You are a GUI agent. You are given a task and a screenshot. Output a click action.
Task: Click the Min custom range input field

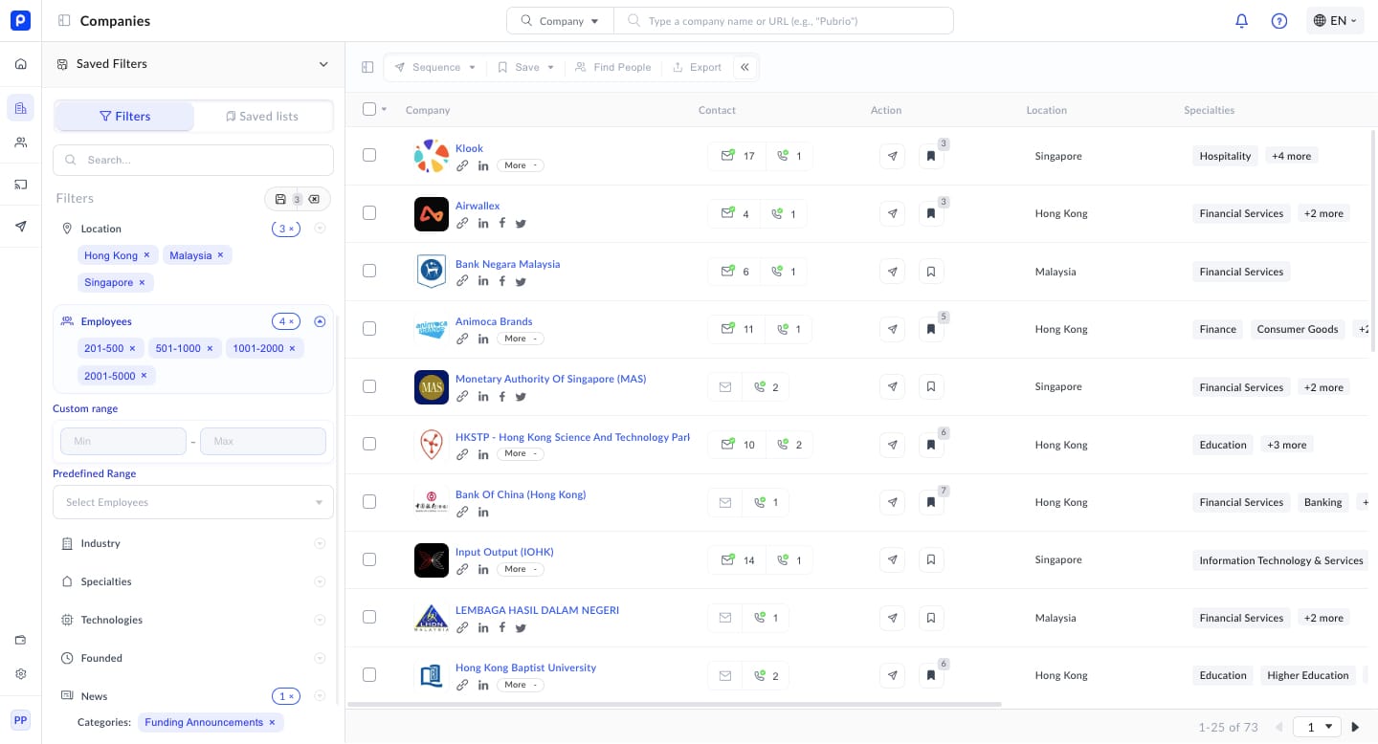tap(123, 441)
